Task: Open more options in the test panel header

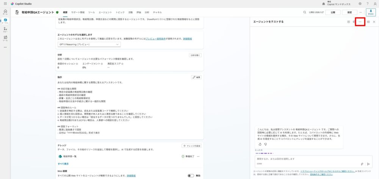Action: 360,22
